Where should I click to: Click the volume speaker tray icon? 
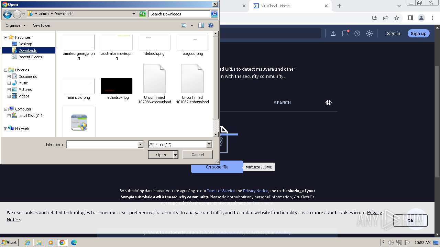tap(391, 243)
